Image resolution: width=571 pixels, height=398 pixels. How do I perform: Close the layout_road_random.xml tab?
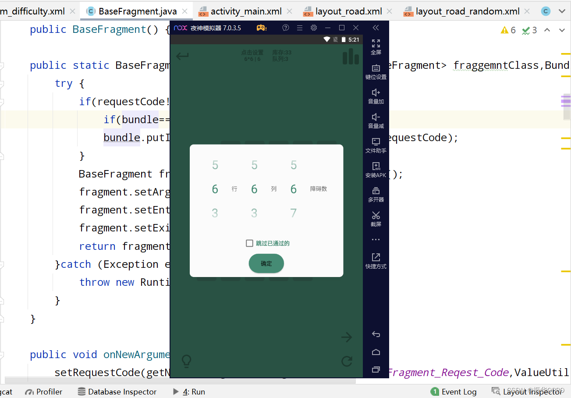pyautogui.click(x=528, y=12)
